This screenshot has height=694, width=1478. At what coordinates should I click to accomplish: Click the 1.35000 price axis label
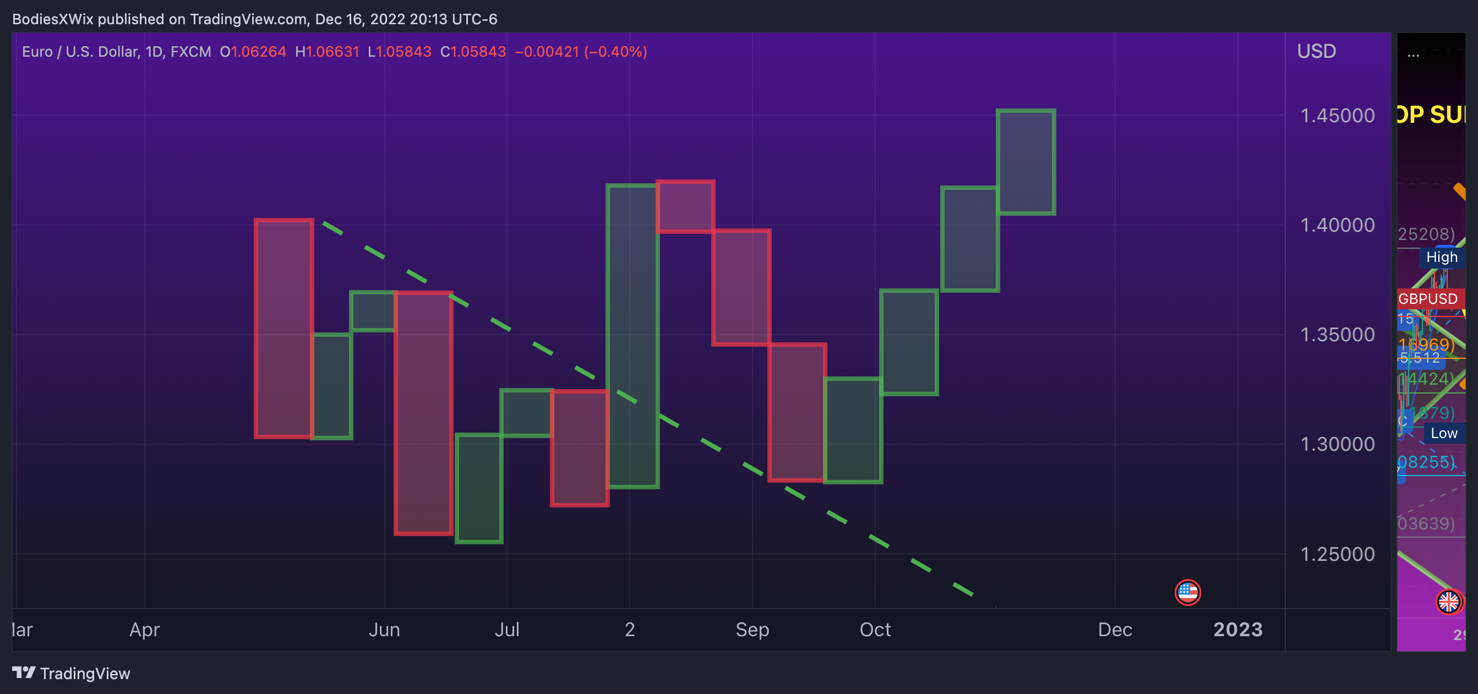(1337, 335)
